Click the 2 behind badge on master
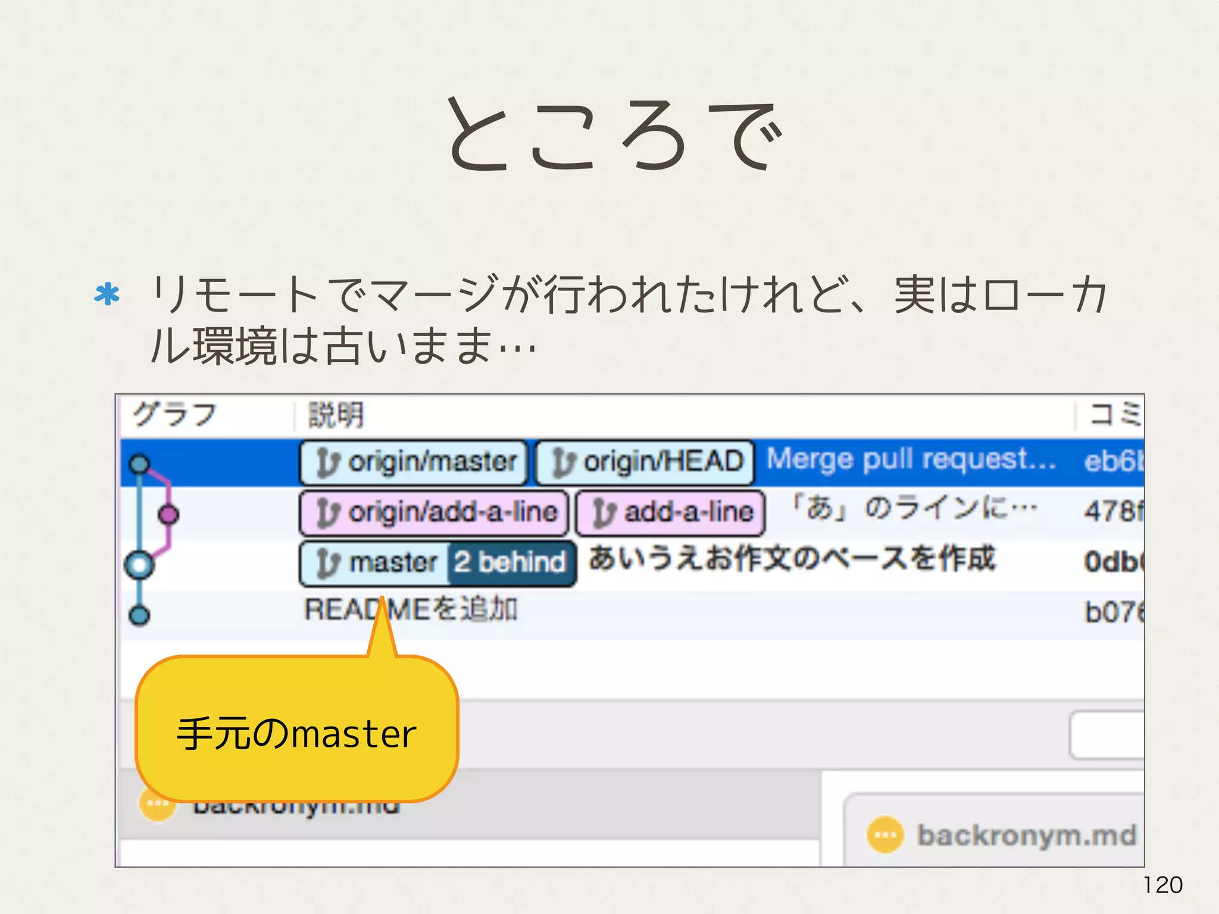Screen dimensions: 1219x914 (x=510, y=562)
